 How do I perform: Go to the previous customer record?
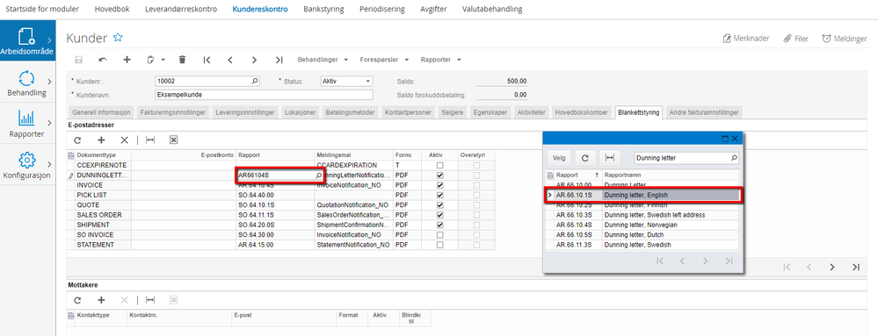(230, 60)
